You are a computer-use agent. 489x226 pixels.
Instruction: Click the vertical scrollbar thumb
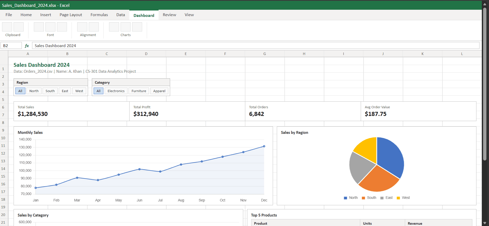(x=485, y=84)
